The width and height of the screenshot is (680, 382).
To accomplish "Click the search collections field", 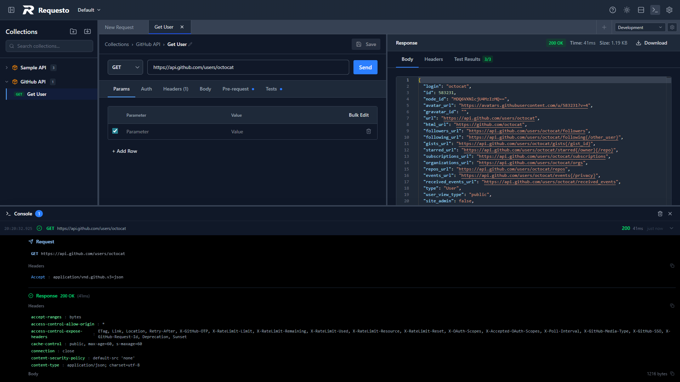I will coord(49,46).
